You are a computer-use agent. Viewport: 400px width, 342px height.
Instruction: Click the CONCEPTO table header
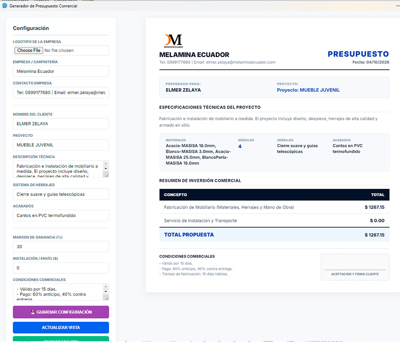tap(175, 195)
